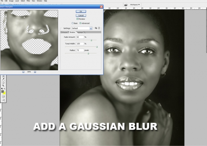Open the Image menu
The image size is (207, 146).
[11, 1]
